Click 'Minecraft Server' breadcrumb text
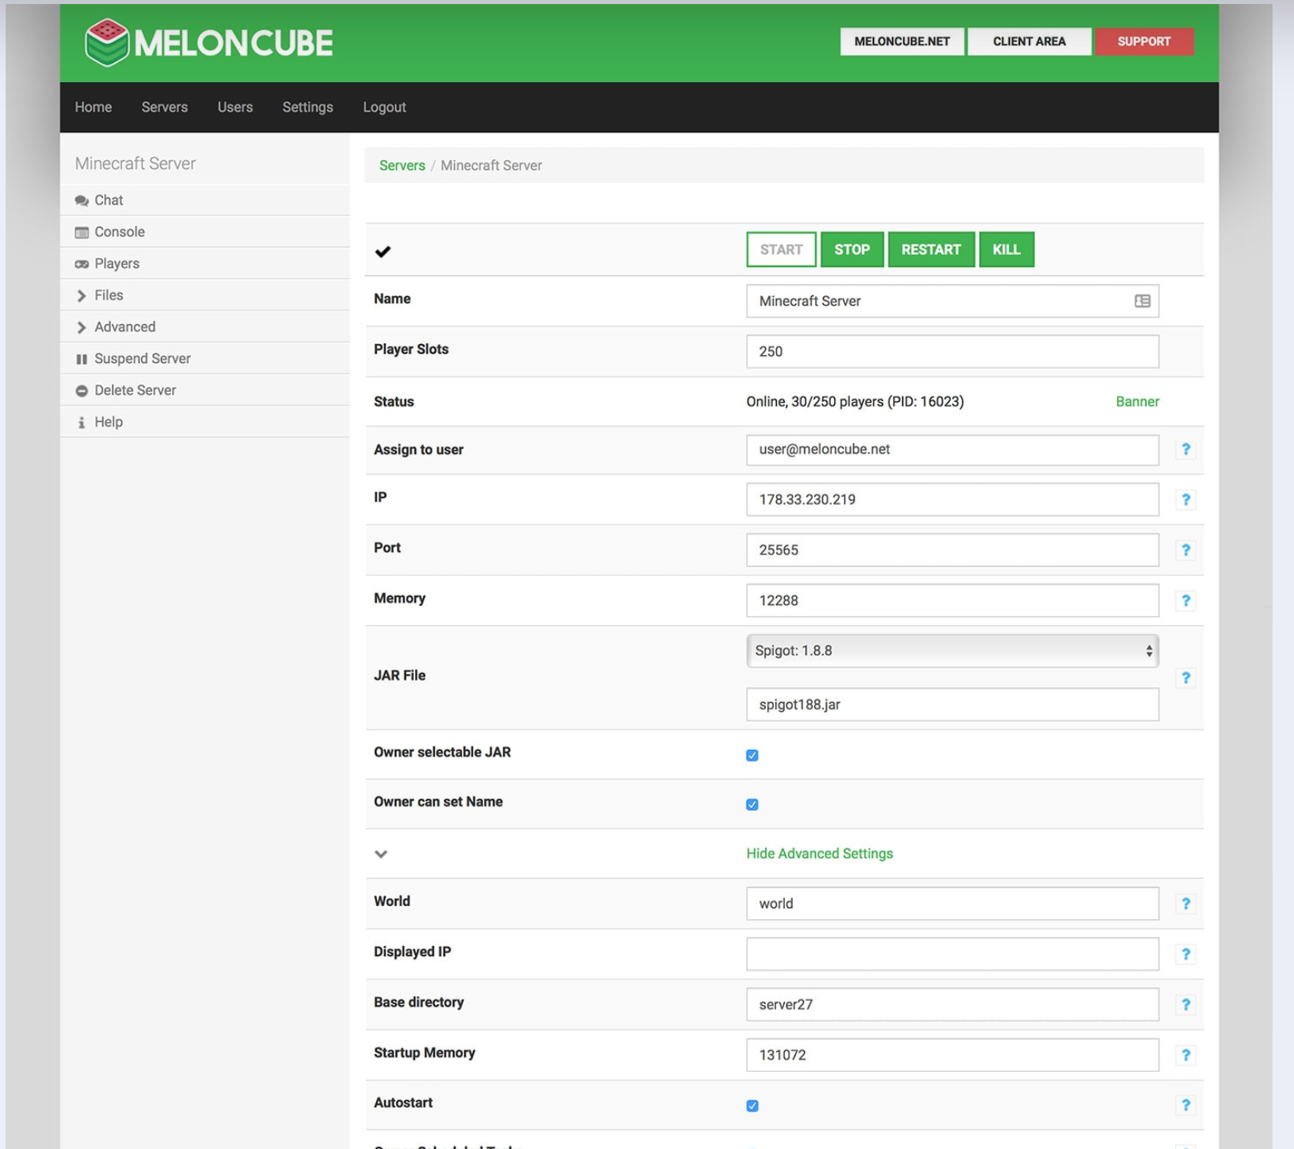 pyautogui.click(x=492, y=166)
